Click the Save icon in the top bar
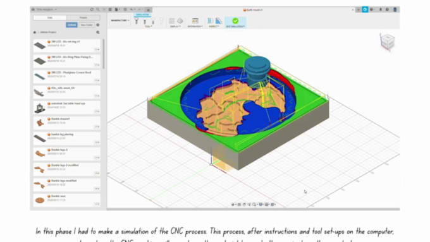 (125, 9)
